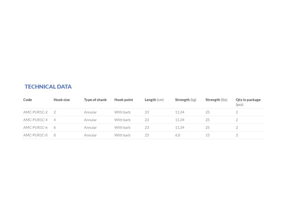Click the Type of shank header
This screenshot has width=293, height=220.
coord(95,100)
